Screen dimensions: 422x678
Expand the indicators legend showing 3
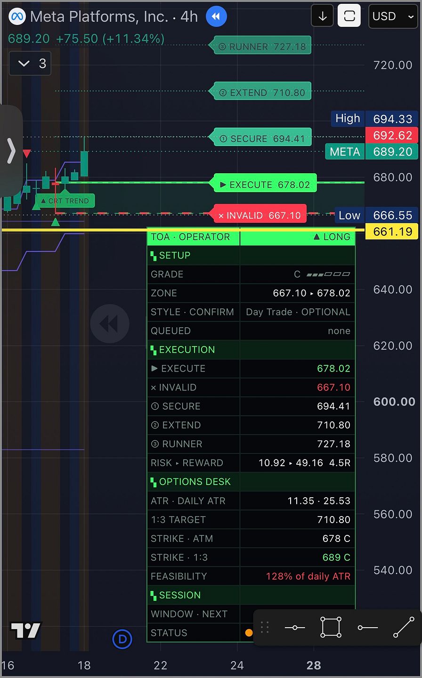30,63
